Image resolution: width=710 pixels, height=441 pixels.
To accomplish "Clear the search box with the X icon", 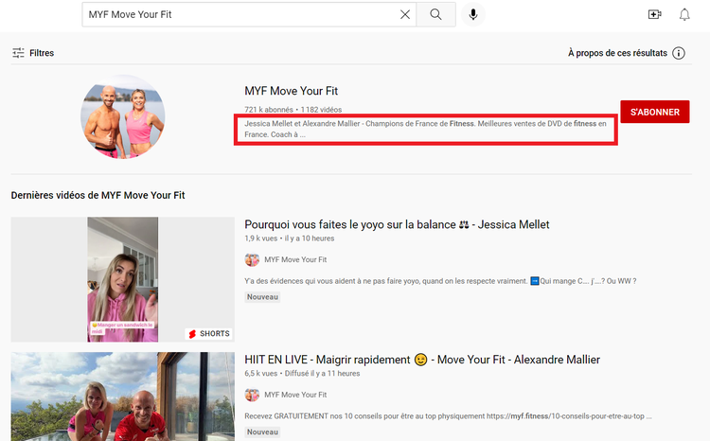I will pos(405,14).
